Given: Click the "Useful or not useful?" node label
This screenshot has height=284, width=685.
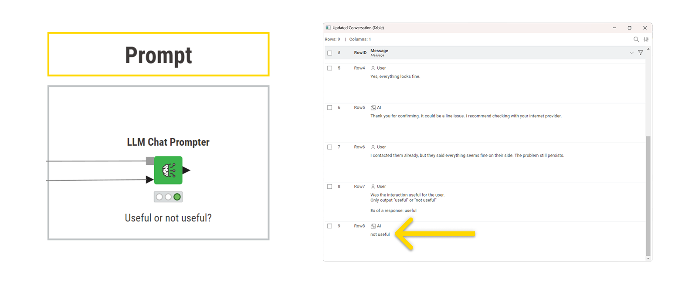Looking at the screenshot, I should (x=168, y=218).
